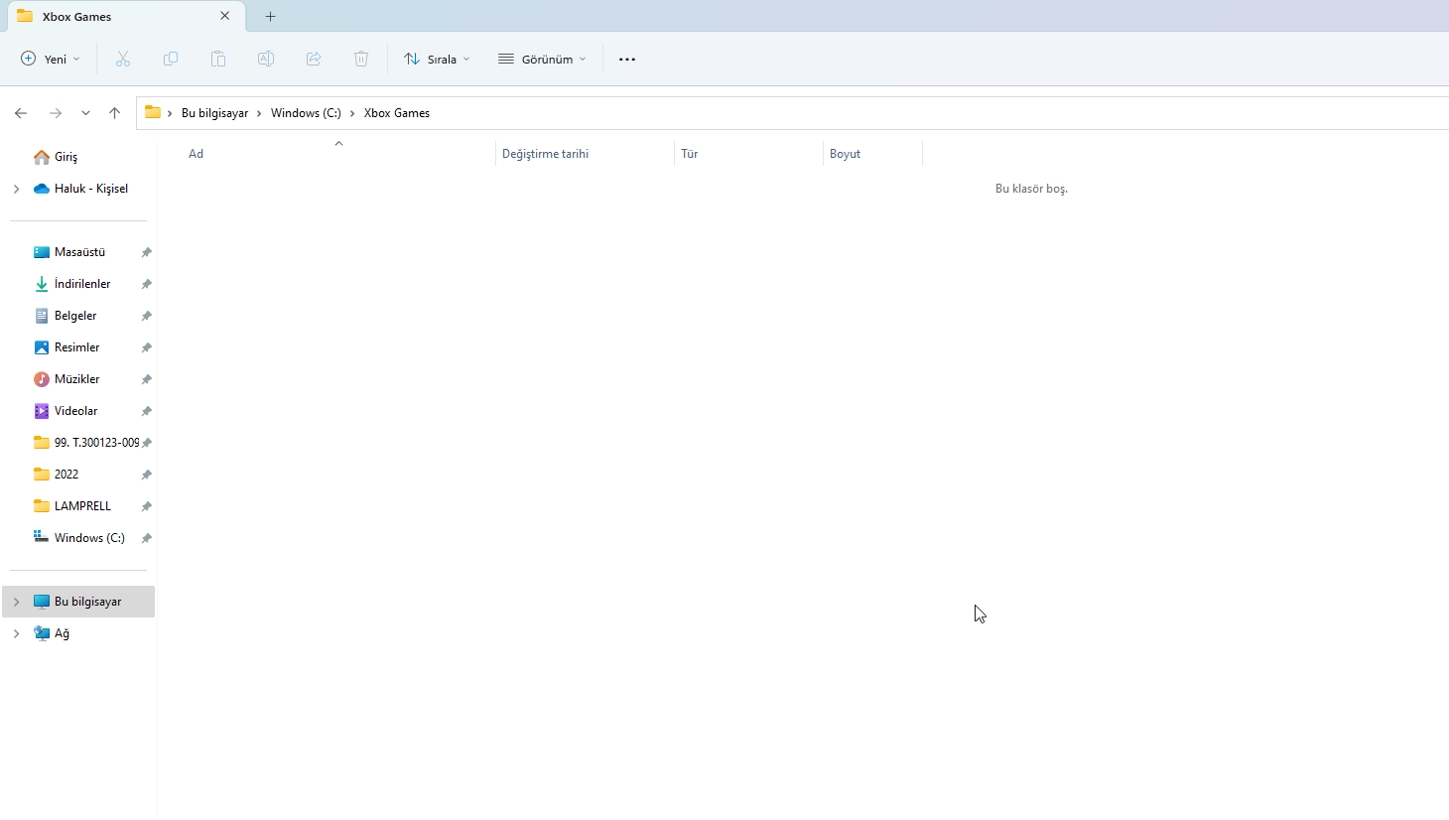Open the three-dot more options menu
The height and width of the screenshot is (820, 1449).
coord(627,60)
